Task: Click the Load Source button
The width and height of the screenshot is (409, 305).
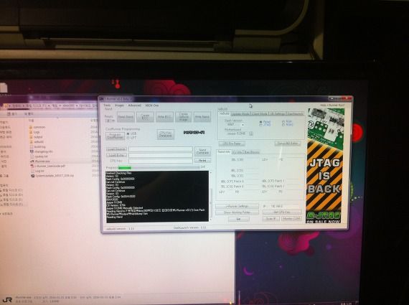Action: pos(116,149)
